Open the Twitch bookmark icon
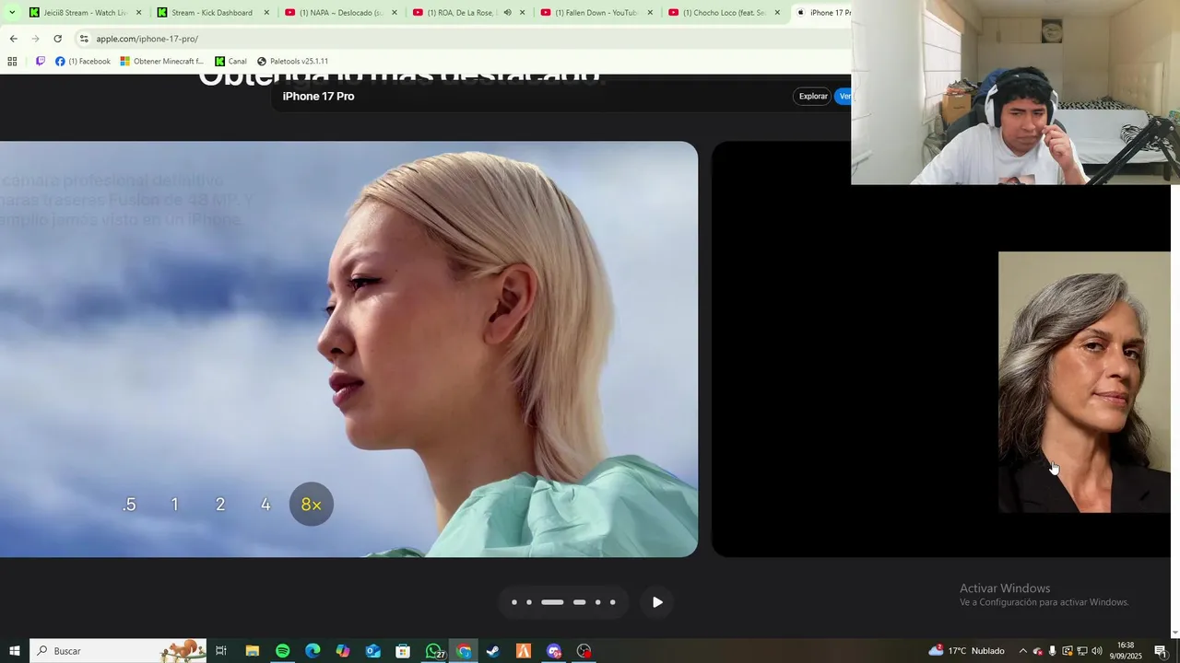1180x663 pixels. pyautogui.click(x=40, y=62)
